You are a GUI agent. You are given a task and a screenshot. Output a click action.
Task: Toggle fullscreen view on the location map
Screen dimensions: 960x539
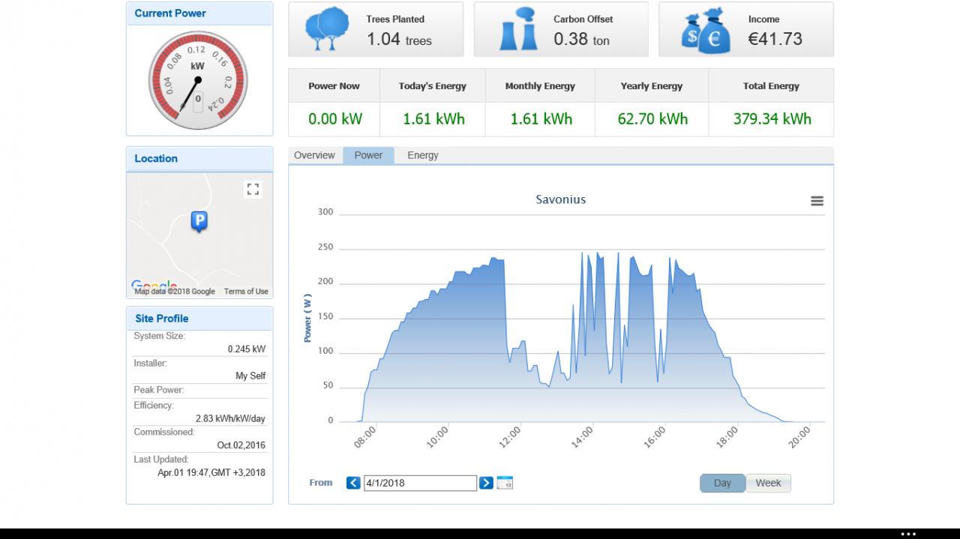pos(253,190)
